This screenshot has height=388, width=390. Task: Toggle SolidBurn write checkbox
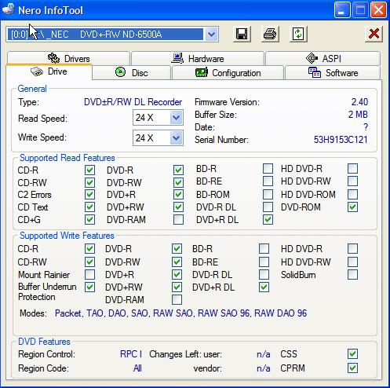pyautogui.click(x=352, y=275)
